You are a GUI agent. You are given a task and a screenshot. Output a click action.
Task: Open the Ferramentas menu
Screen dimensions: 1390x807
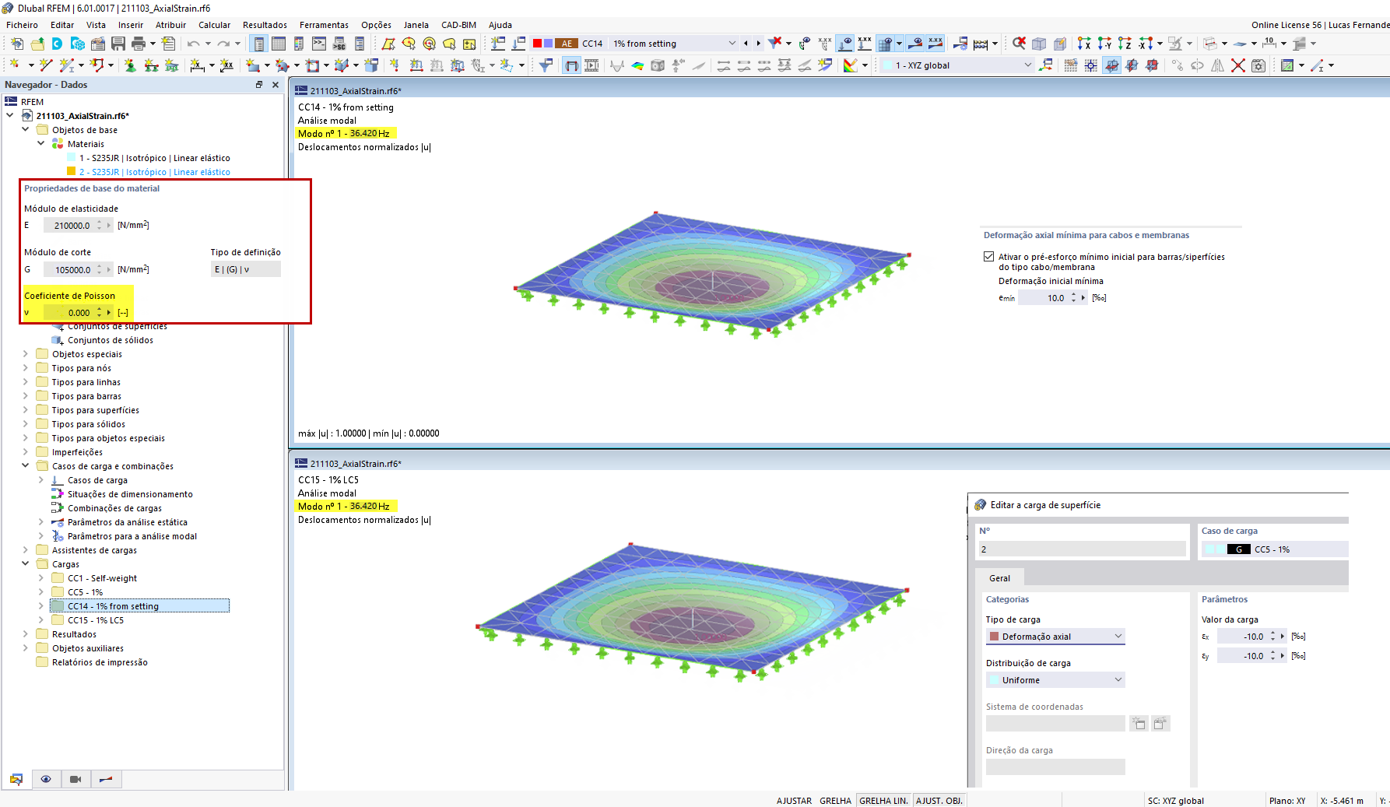324,25
